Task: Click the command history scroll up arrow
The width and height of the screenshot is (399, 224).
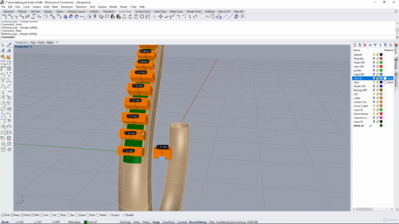Action: 397,23
